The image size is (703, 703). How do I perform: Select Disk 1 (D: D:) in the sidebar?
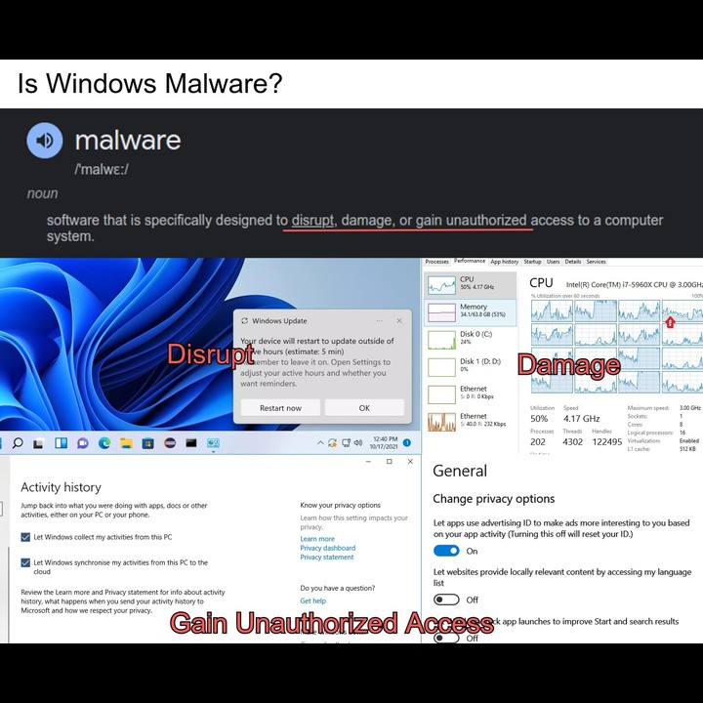click(471, 367)
